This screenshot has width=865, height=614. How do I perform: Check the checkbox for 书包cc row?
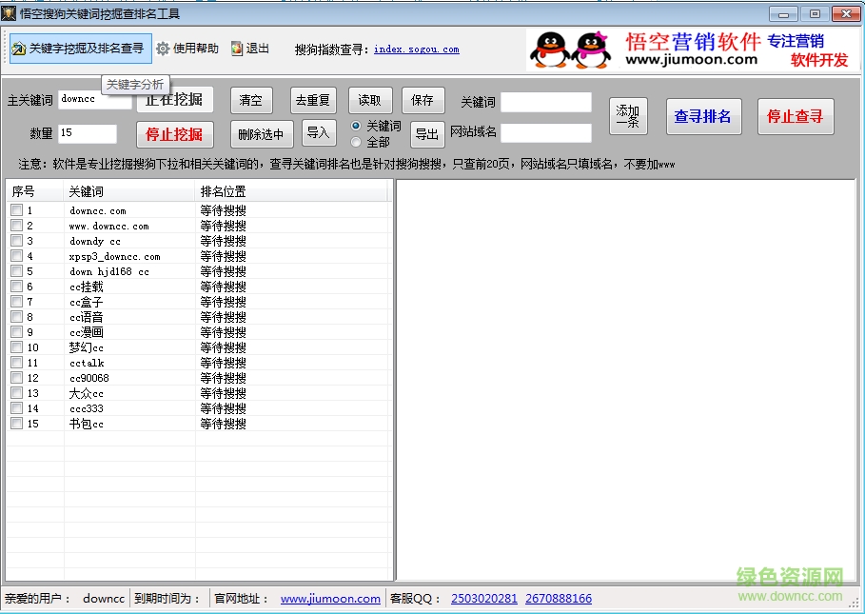[15, 423]
